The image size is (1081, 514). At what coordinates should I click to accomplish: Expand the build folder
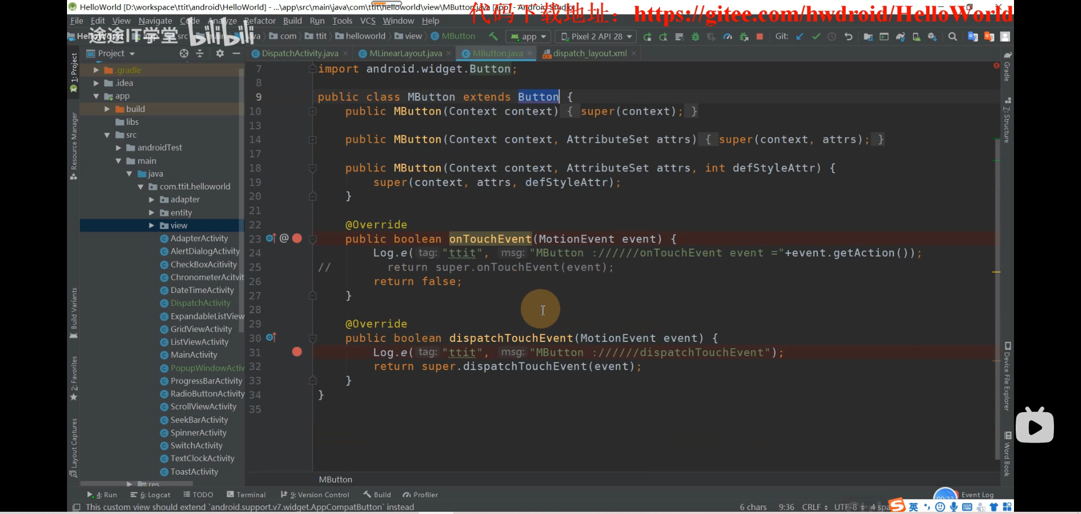pyautogui.click(x=107, y=109)
